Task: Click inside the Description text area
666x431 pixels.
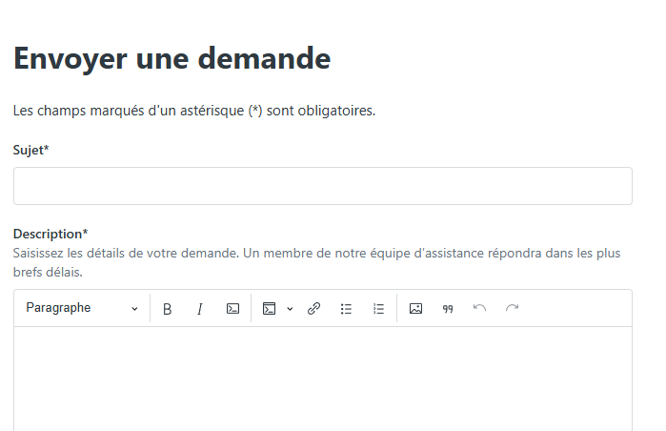Action: pyautogui.click(x=323, y=379)
